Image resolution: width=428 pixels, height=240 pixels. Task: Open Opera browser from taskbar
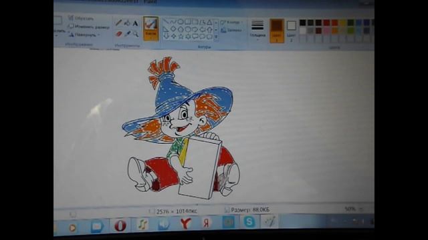pyautogui.click(x=120, y=225)
